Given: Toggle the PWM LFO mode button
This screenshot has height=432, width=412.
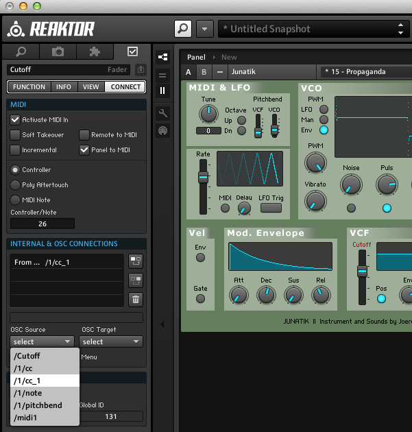Looking at the screenshot, I should [x=324, y=110].
